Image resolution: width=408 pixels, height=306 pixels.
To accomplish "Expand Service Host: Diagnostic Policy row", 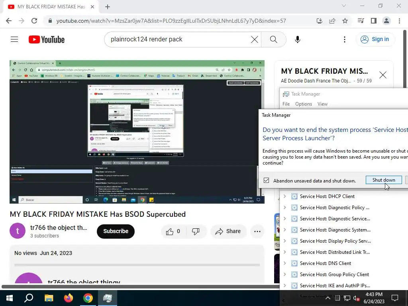I will pos(284,207).
